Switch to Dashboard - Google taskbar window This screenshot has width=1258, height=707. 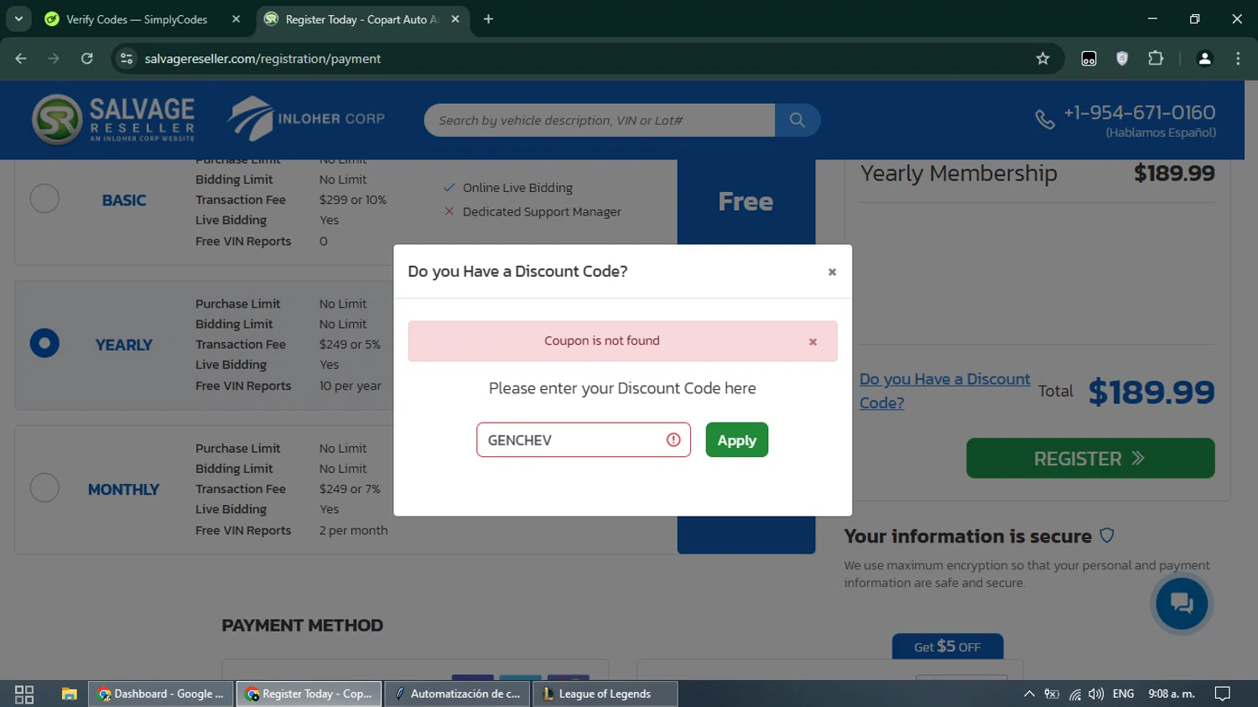coord(161,694)
